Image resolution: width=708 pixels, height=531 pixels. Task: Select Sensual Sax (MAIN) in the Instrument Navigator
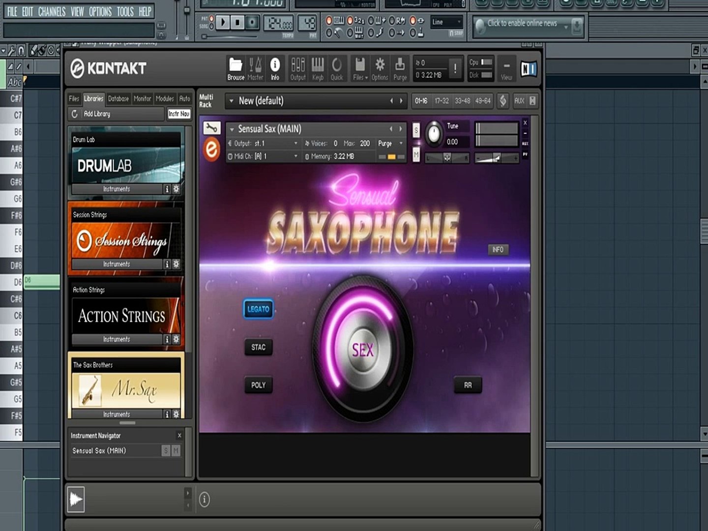tap(99, 450)
